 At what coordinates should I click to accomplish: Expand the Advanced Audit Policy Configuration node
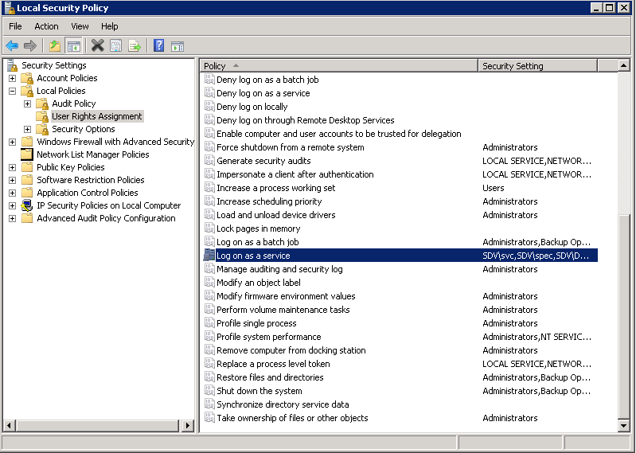pos(13,218)
